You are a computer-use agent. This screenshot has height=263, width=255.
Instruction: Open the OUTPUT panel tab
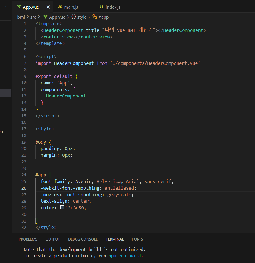pos(53,239)
